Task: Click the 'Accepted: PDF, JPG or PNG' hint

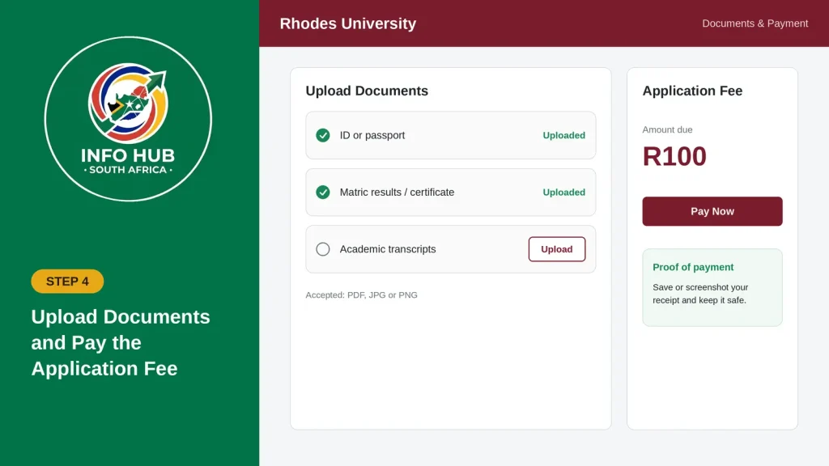Action: coord(362,294)
